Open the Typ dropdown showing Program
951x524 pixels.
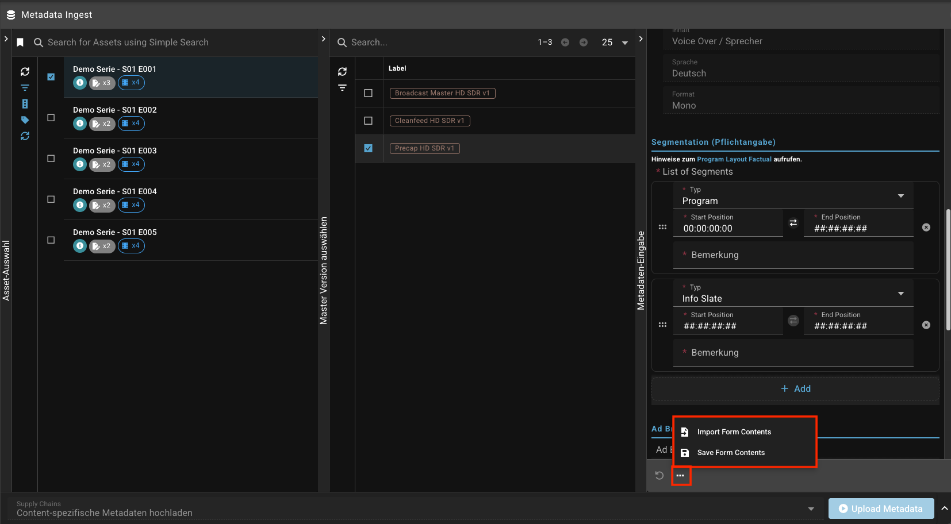793,196
